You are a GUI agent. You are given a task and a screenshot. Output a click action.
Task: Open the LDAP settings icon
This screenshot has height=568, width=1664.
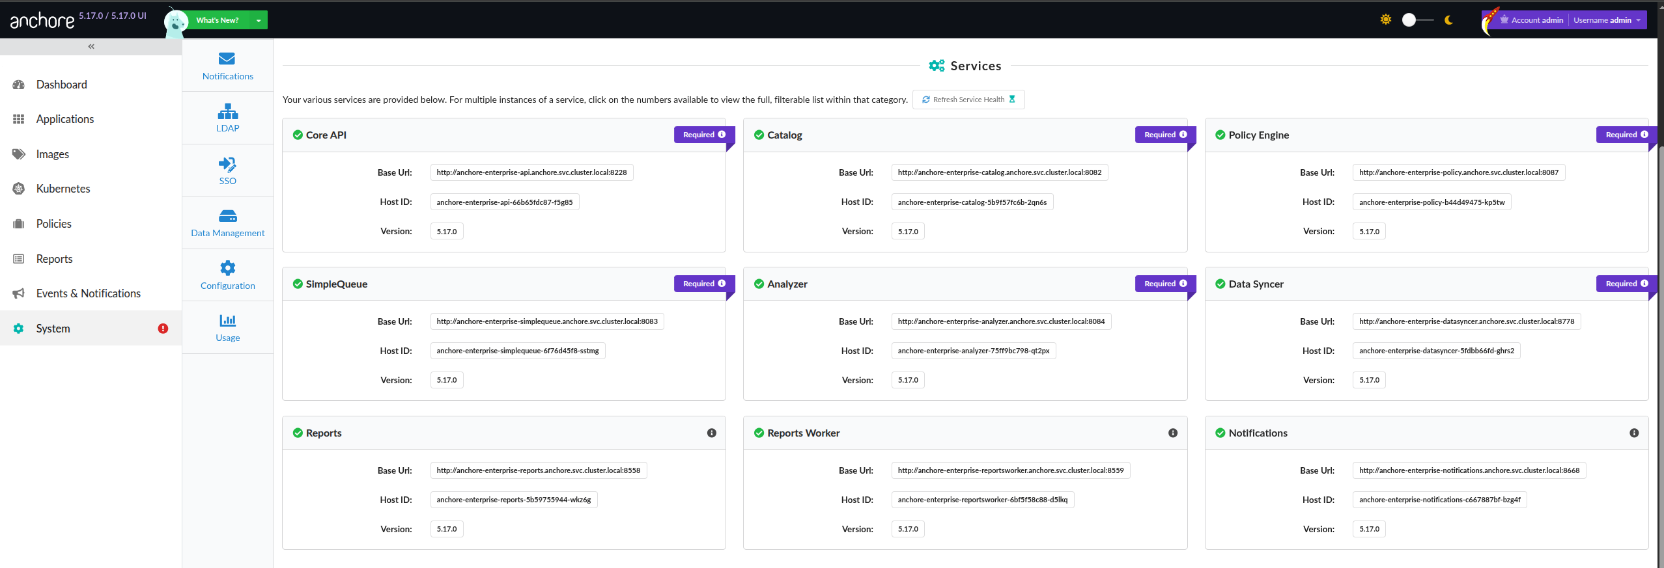(227, 112)
